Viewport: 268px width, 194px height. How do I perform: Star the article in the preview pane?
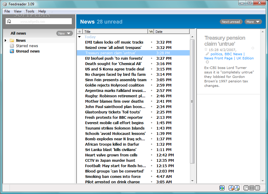pyautogui.click(x=206, y=50)
